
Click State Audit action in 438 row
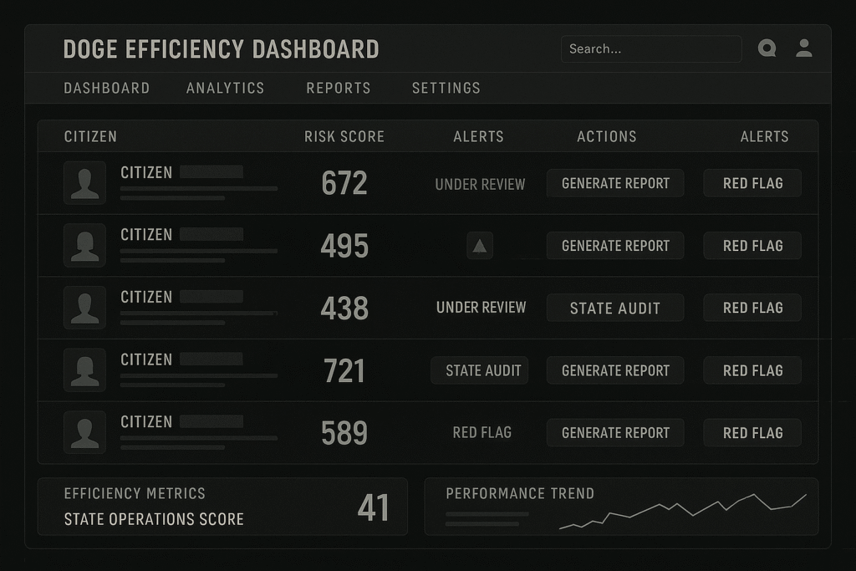pyautogui.click(x=615, y=308)
